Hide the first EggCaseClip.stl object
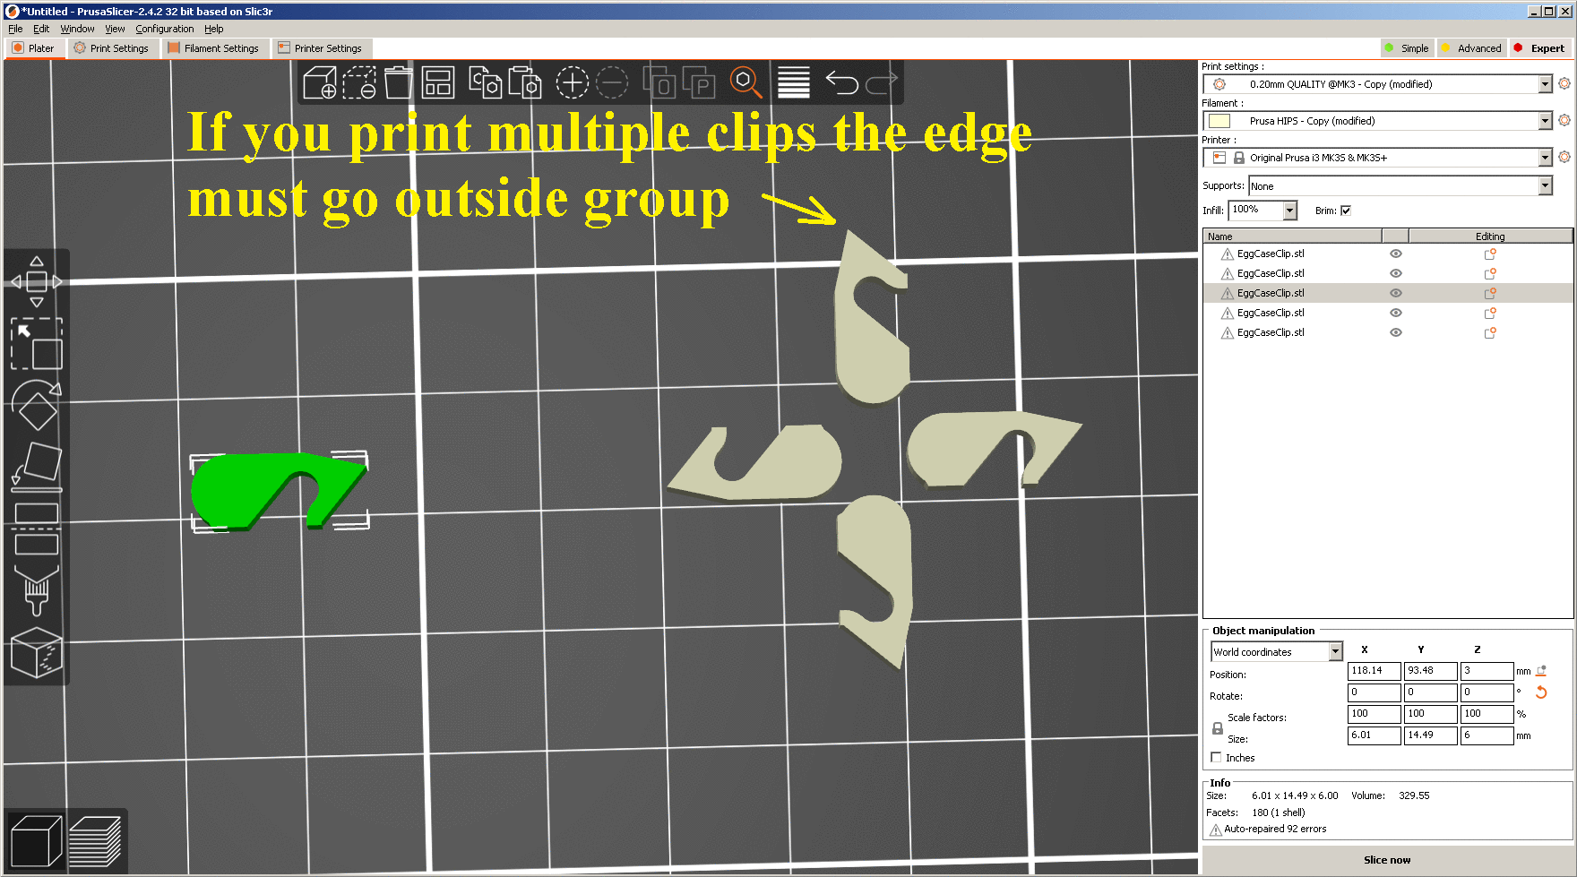 pyautogui.click(x=1395, y=254)
